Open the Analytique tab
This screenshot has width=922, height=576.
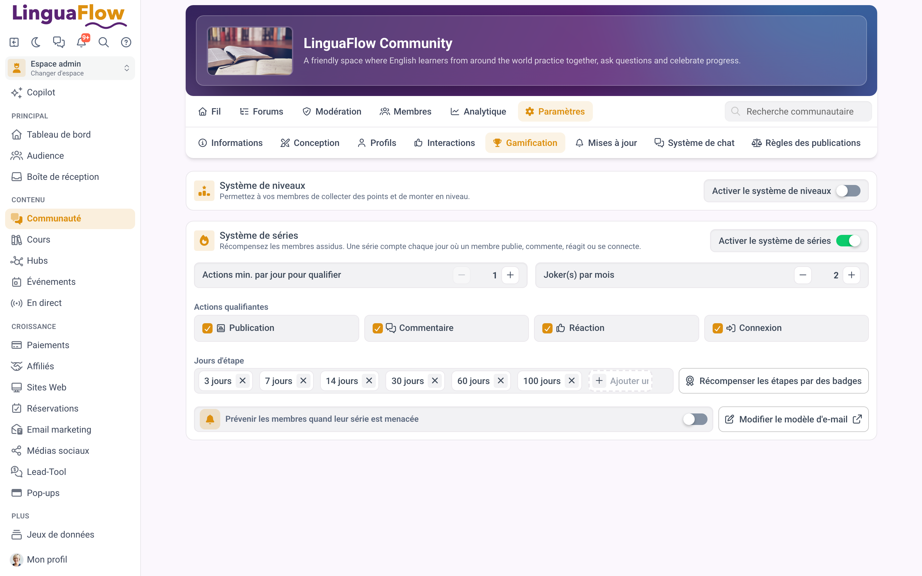(478, 111)
